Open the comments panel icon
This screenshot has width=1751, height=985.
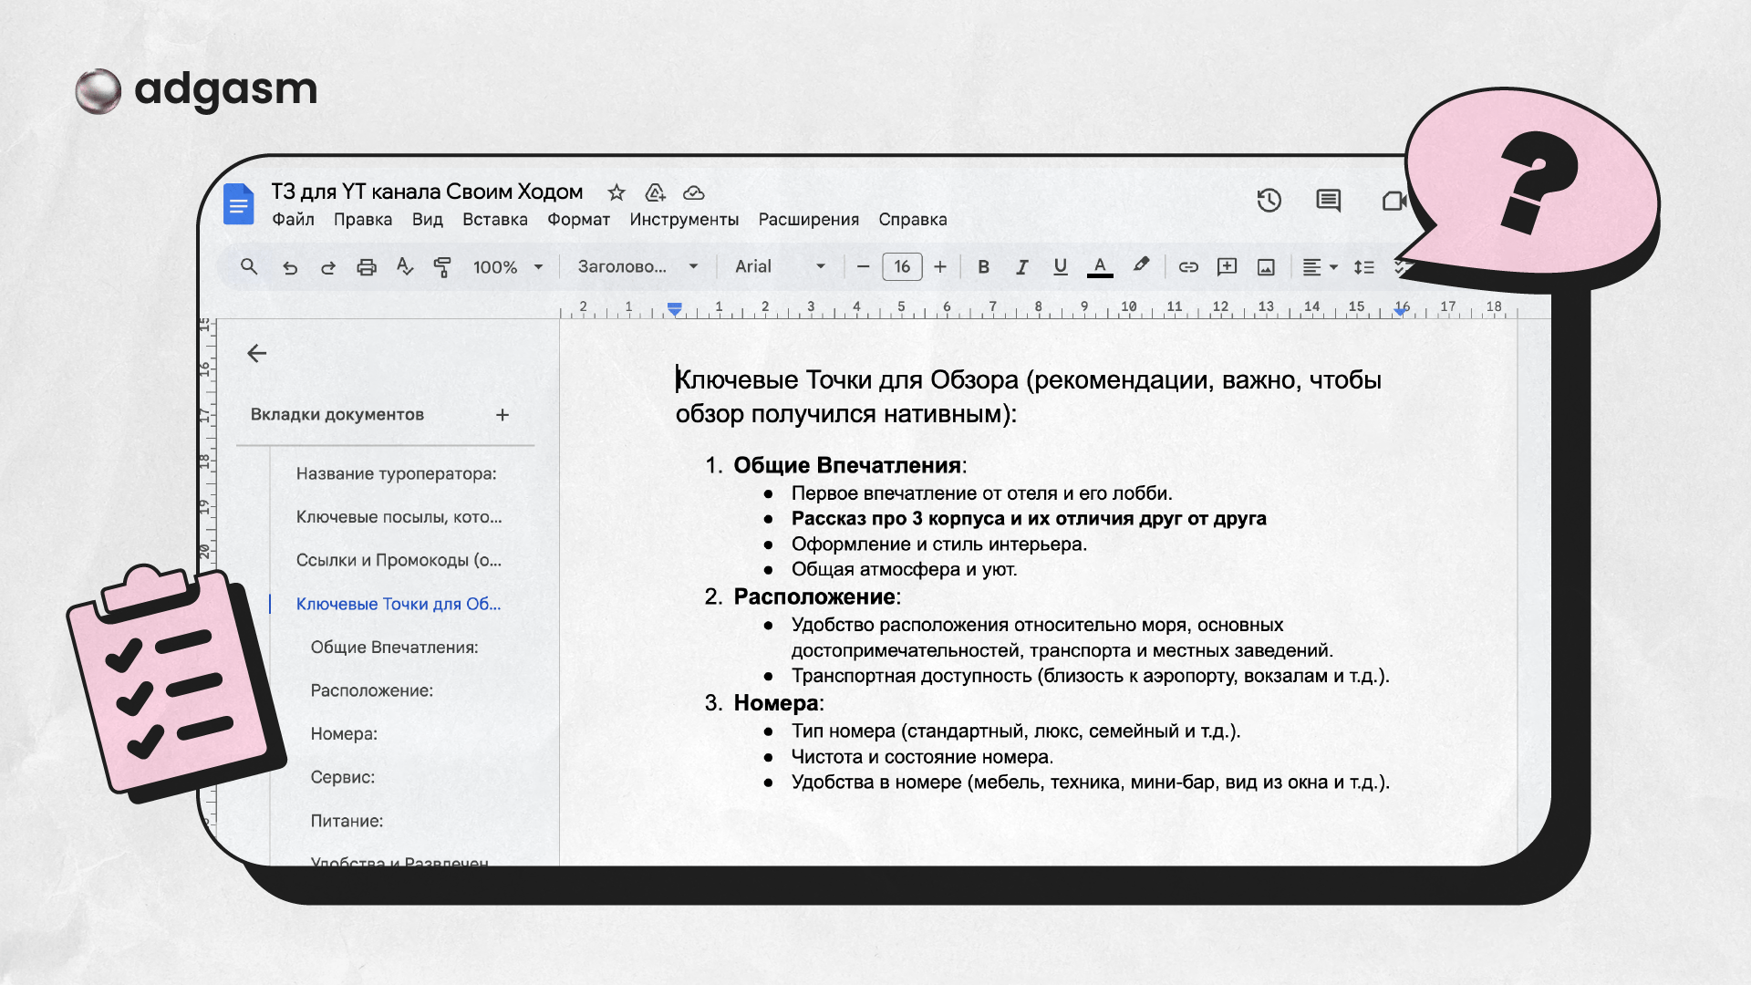[1328, 201]
